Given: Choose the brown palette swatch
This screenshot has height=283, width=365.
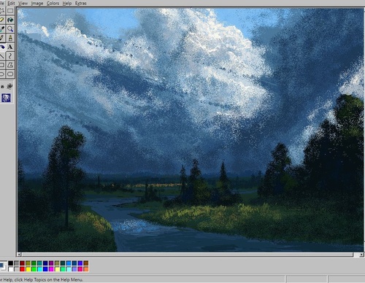Looking at the screenshot, I should pos(86,263).
